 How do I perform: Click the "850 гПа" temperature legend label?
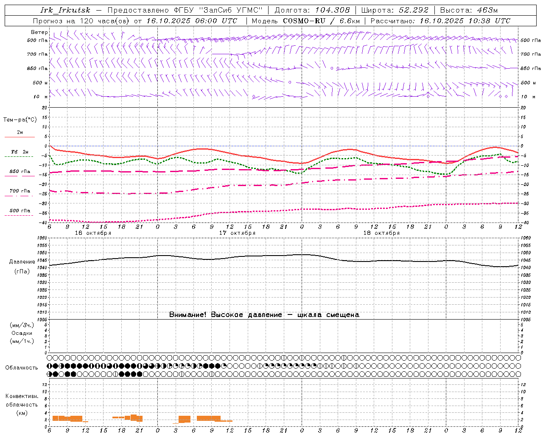[x=20, y=172]
